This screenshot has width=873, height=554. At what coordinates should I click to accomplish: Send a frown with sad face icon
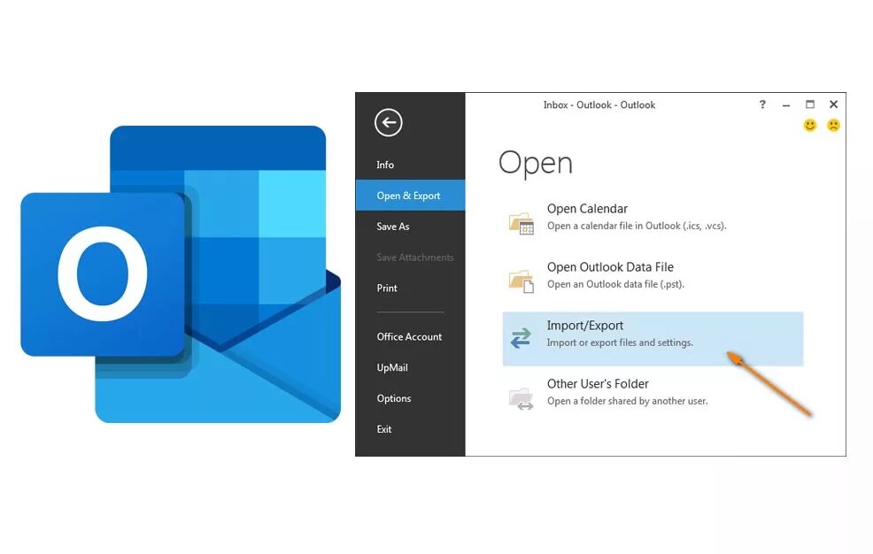point(833,125)
